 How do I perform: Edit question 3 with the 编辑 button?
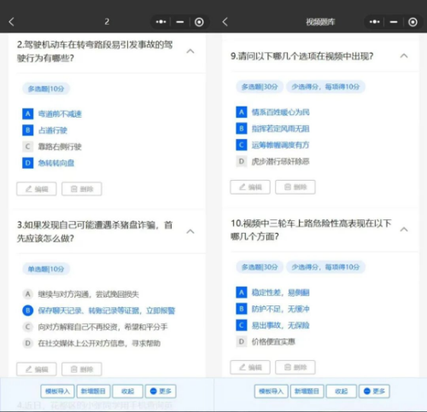[37, 369]
